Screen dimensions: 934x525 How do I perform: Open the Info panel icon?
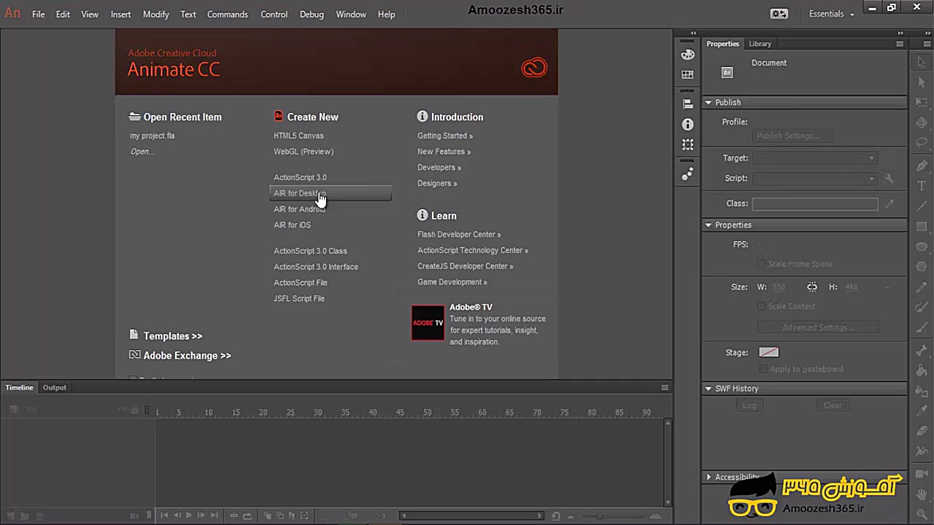tap(687, 125)
